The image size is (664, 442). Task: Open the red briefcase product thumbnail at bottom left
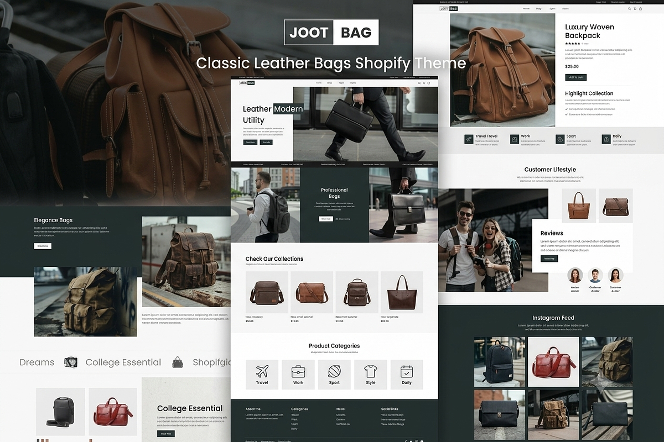(x=113, y=412)
